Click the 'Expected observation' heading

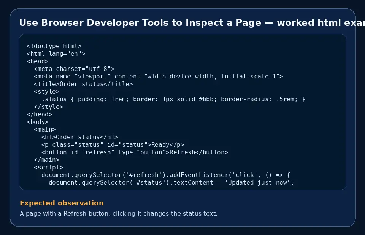tap(62, 203)
